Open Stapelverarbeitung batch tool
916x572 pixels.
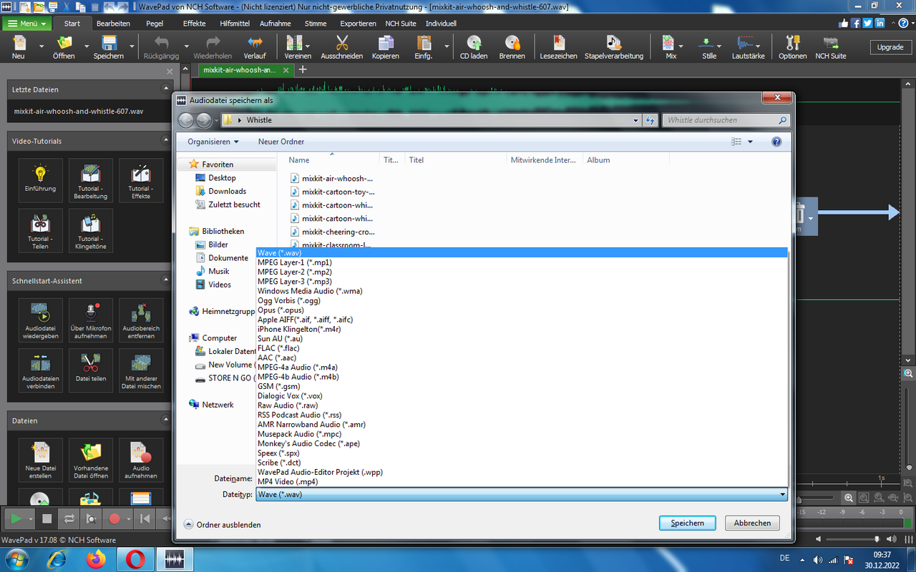click(613, 47)
